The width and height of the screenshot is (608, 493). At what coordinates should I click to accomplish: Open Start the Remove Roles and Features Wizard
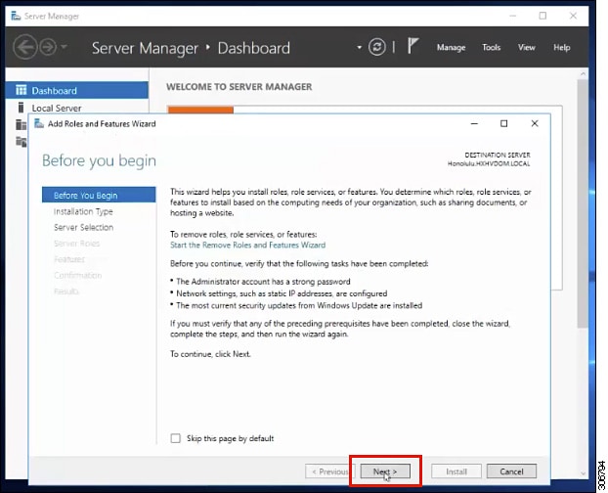click(247, 245)
